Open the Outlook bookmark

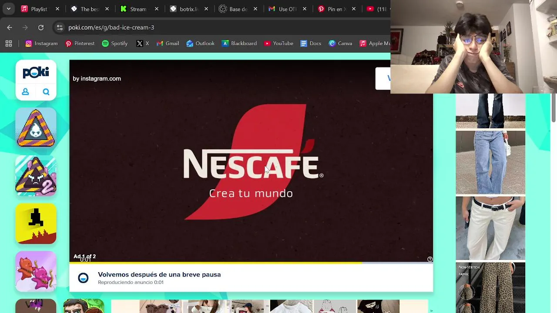tap(200, 43)
